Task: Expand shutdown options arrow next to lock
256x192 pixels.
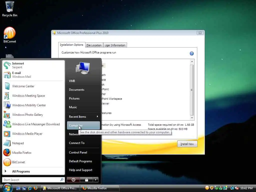Action: (96, 180)
